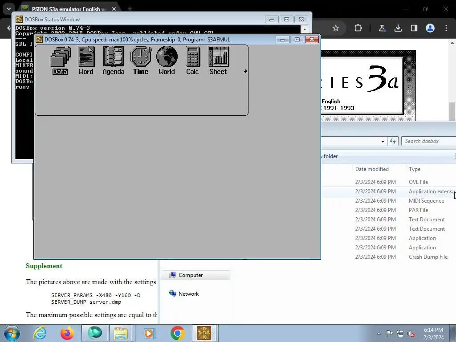
Task: Click the muted volume tray icon
Action: (x=411, y=334)
